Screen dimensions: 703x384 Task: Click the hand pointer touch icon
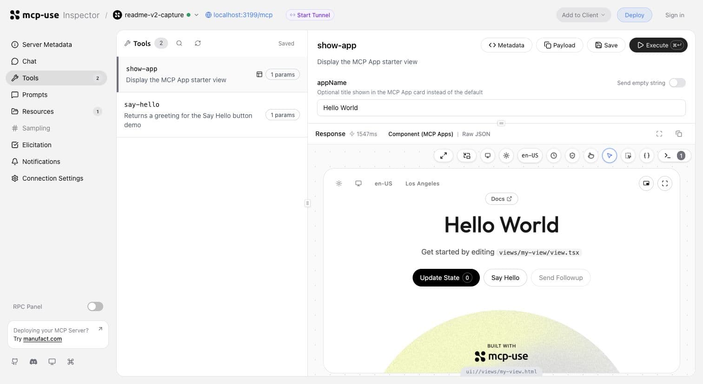click(x=591, y=156)
